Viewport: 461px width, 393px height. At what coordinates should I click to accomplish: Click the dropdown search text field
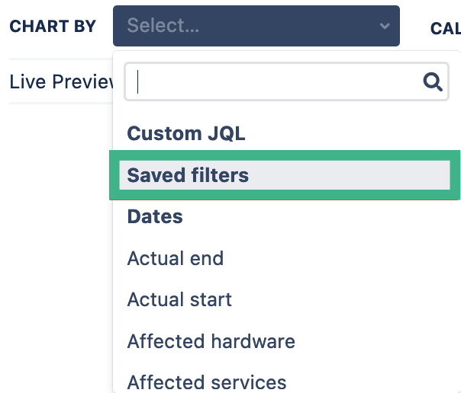pos(275,81)
